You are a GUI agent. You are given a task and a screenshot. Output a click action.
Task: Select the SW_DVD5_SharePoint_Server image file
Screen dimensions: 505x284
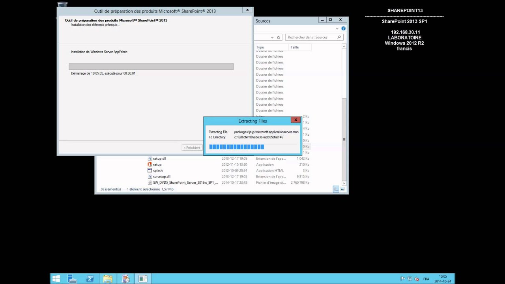tap(185, 183)
